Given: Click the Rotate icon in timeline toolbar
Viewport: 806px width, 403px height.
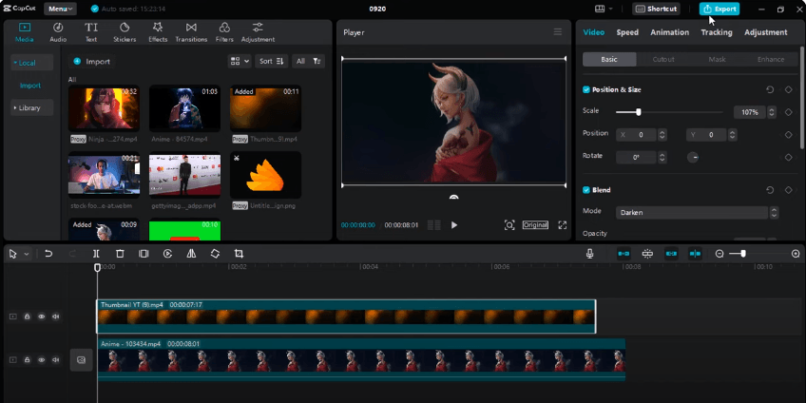Looking at the screenshot, I should click(215, 254).
